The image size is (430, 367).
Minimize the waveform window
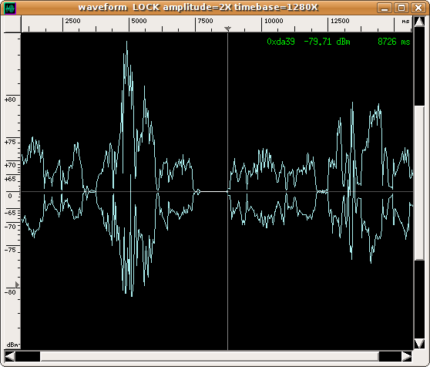click(385, 8)
